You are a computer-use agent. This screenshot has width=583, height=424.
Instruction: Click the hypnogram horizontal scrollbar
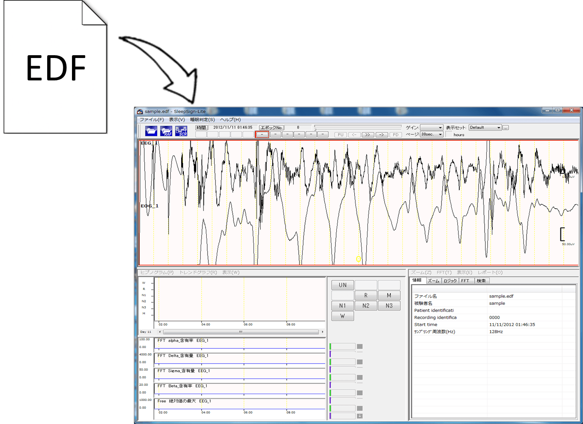coord(241,332)
